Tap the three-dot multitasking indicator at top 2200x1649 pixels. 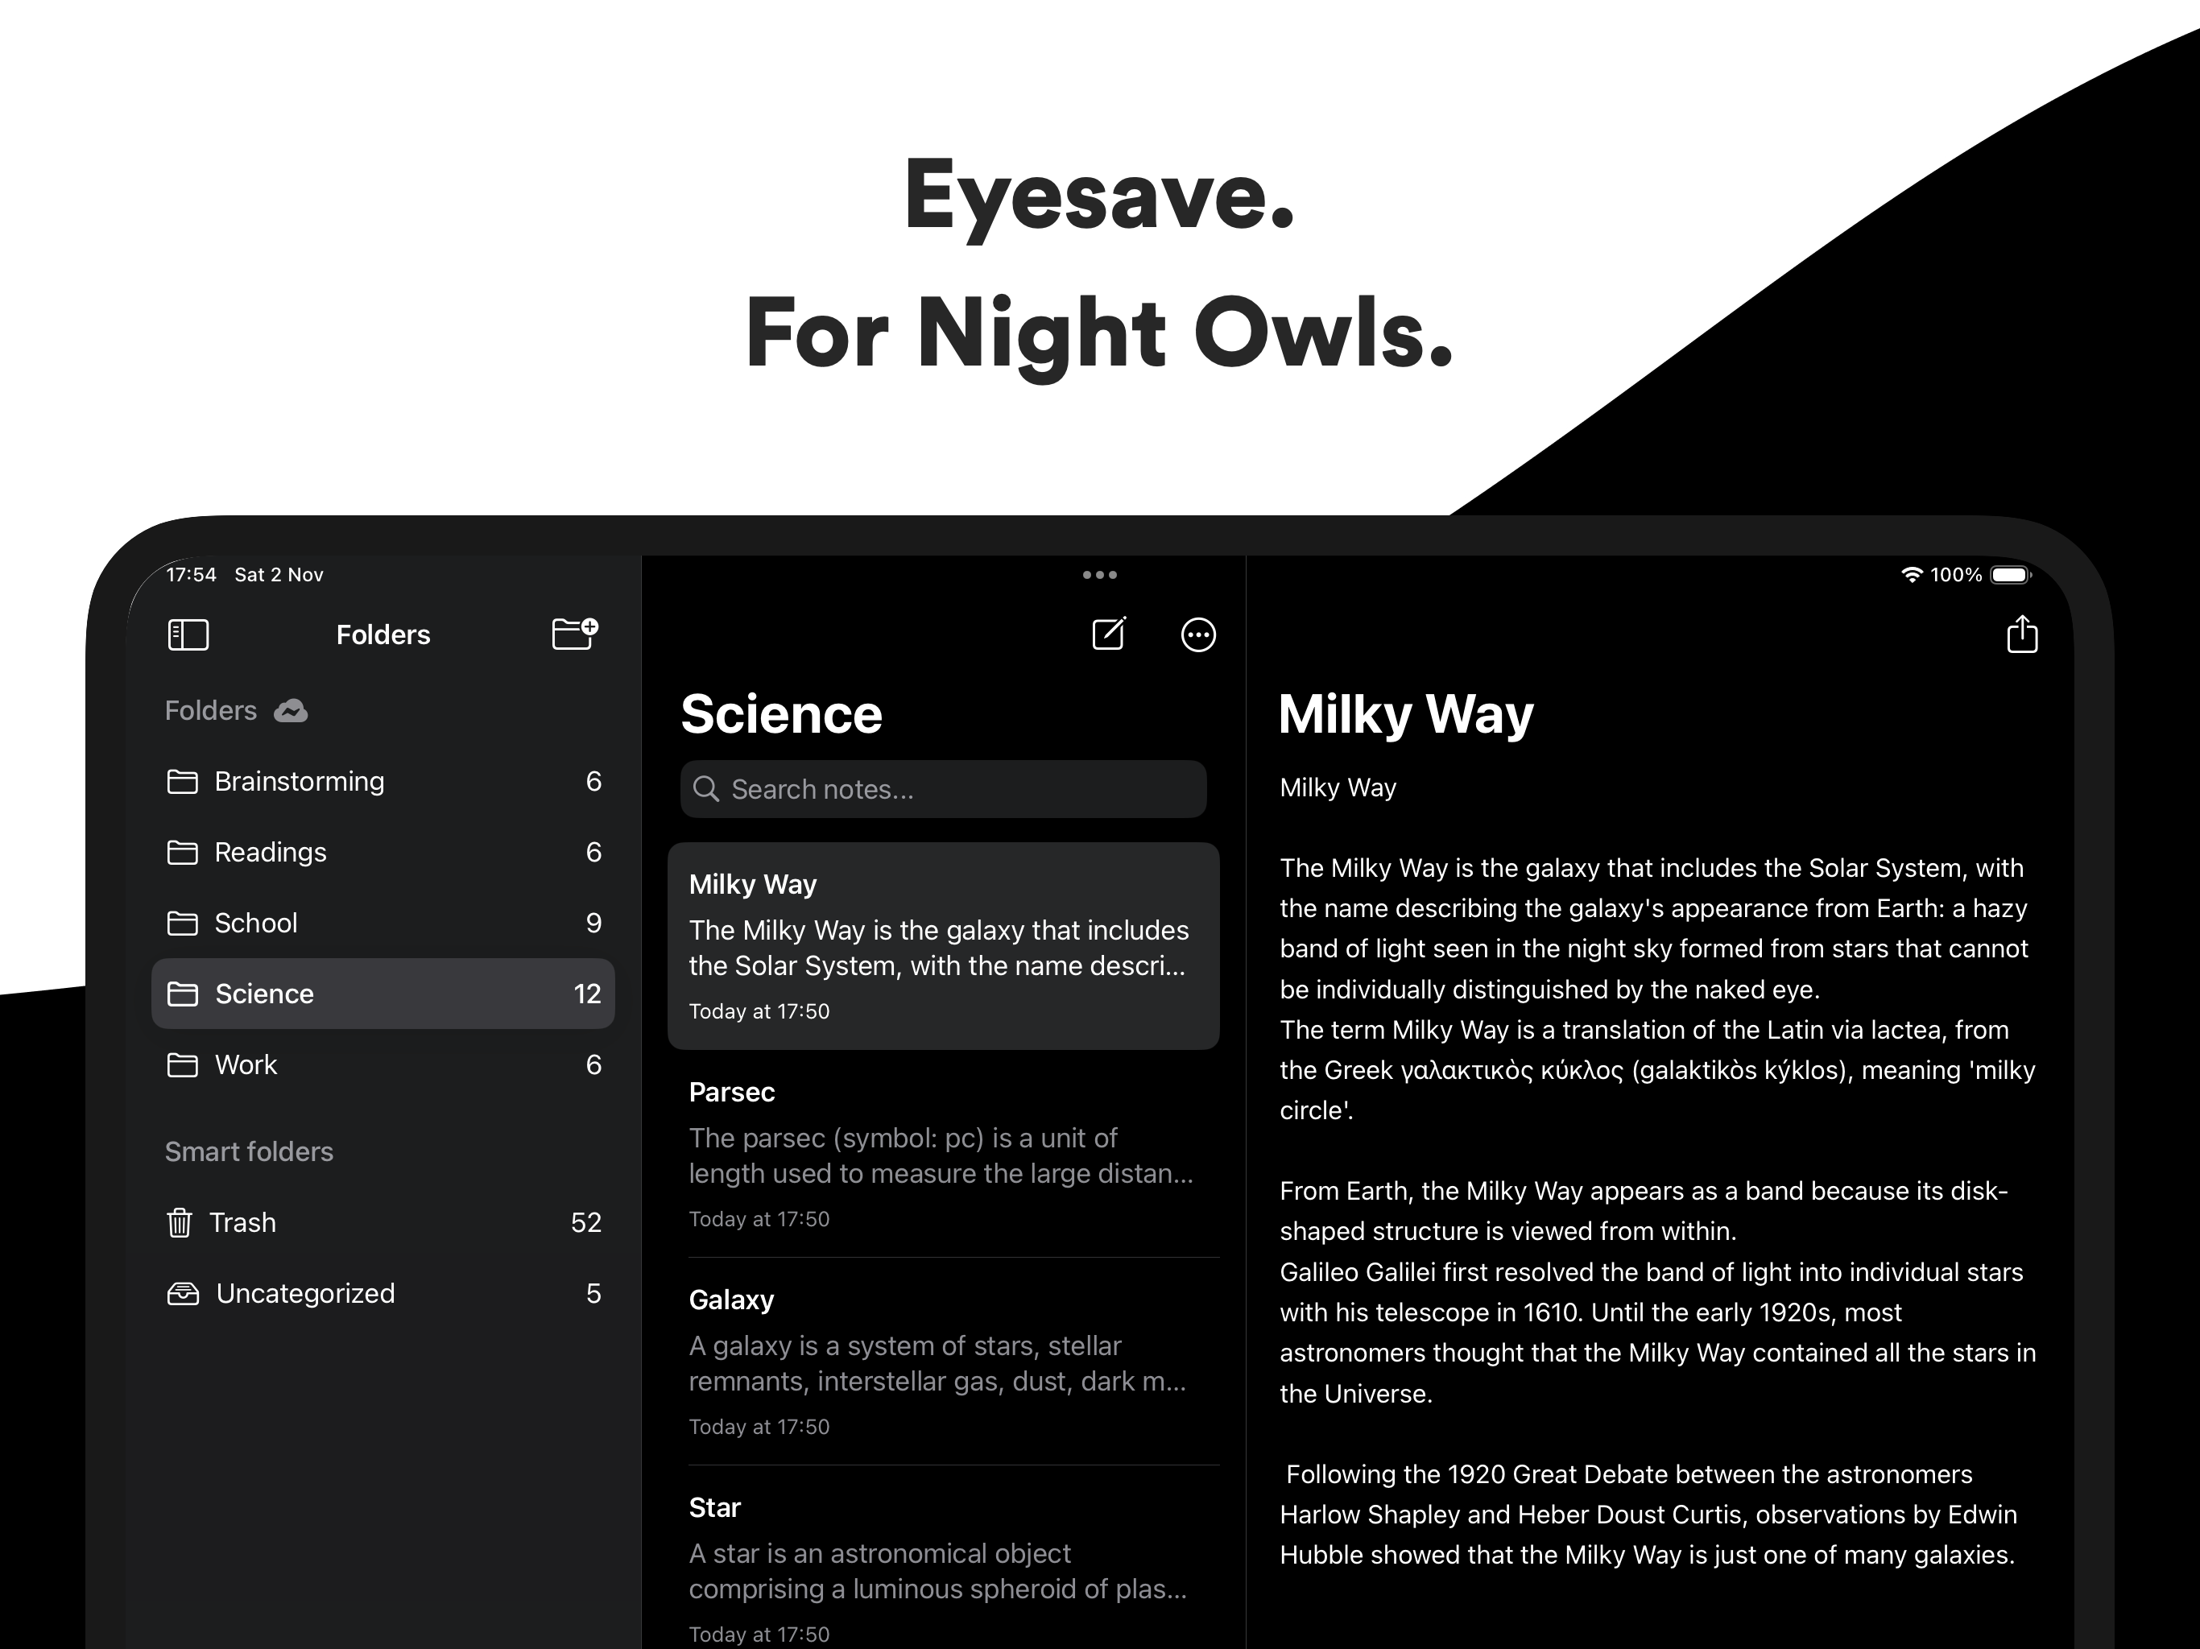tap(1099, 575)
